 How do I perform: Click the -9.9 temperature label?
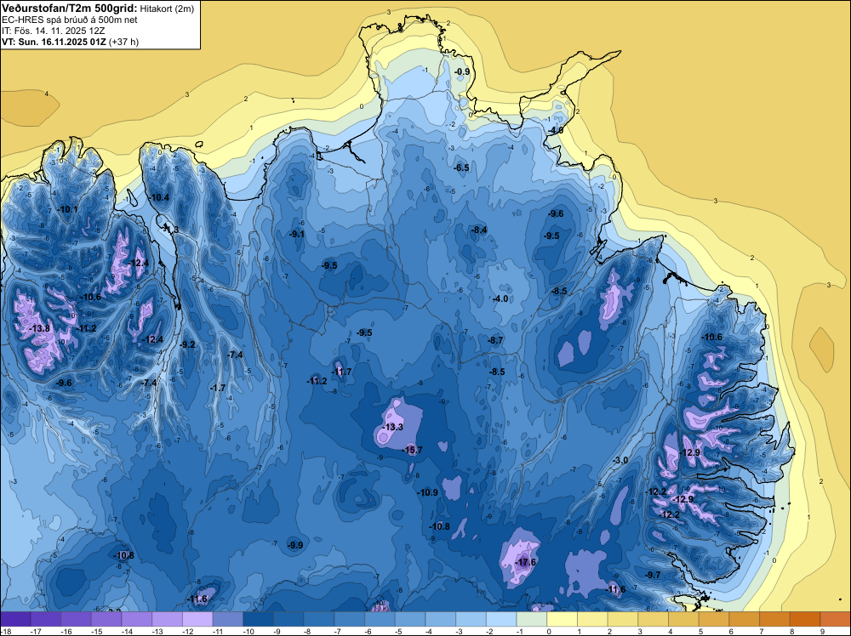tap(296, 546)
